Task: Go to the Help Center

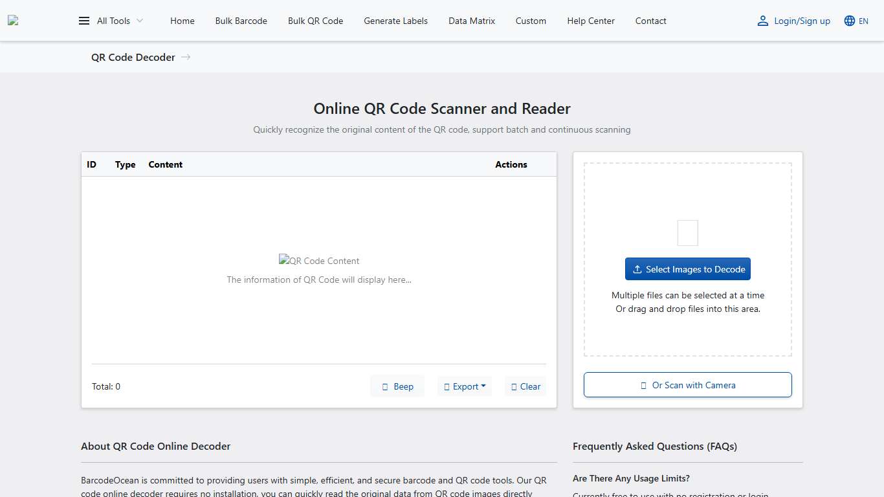Action: coord(590,20)
